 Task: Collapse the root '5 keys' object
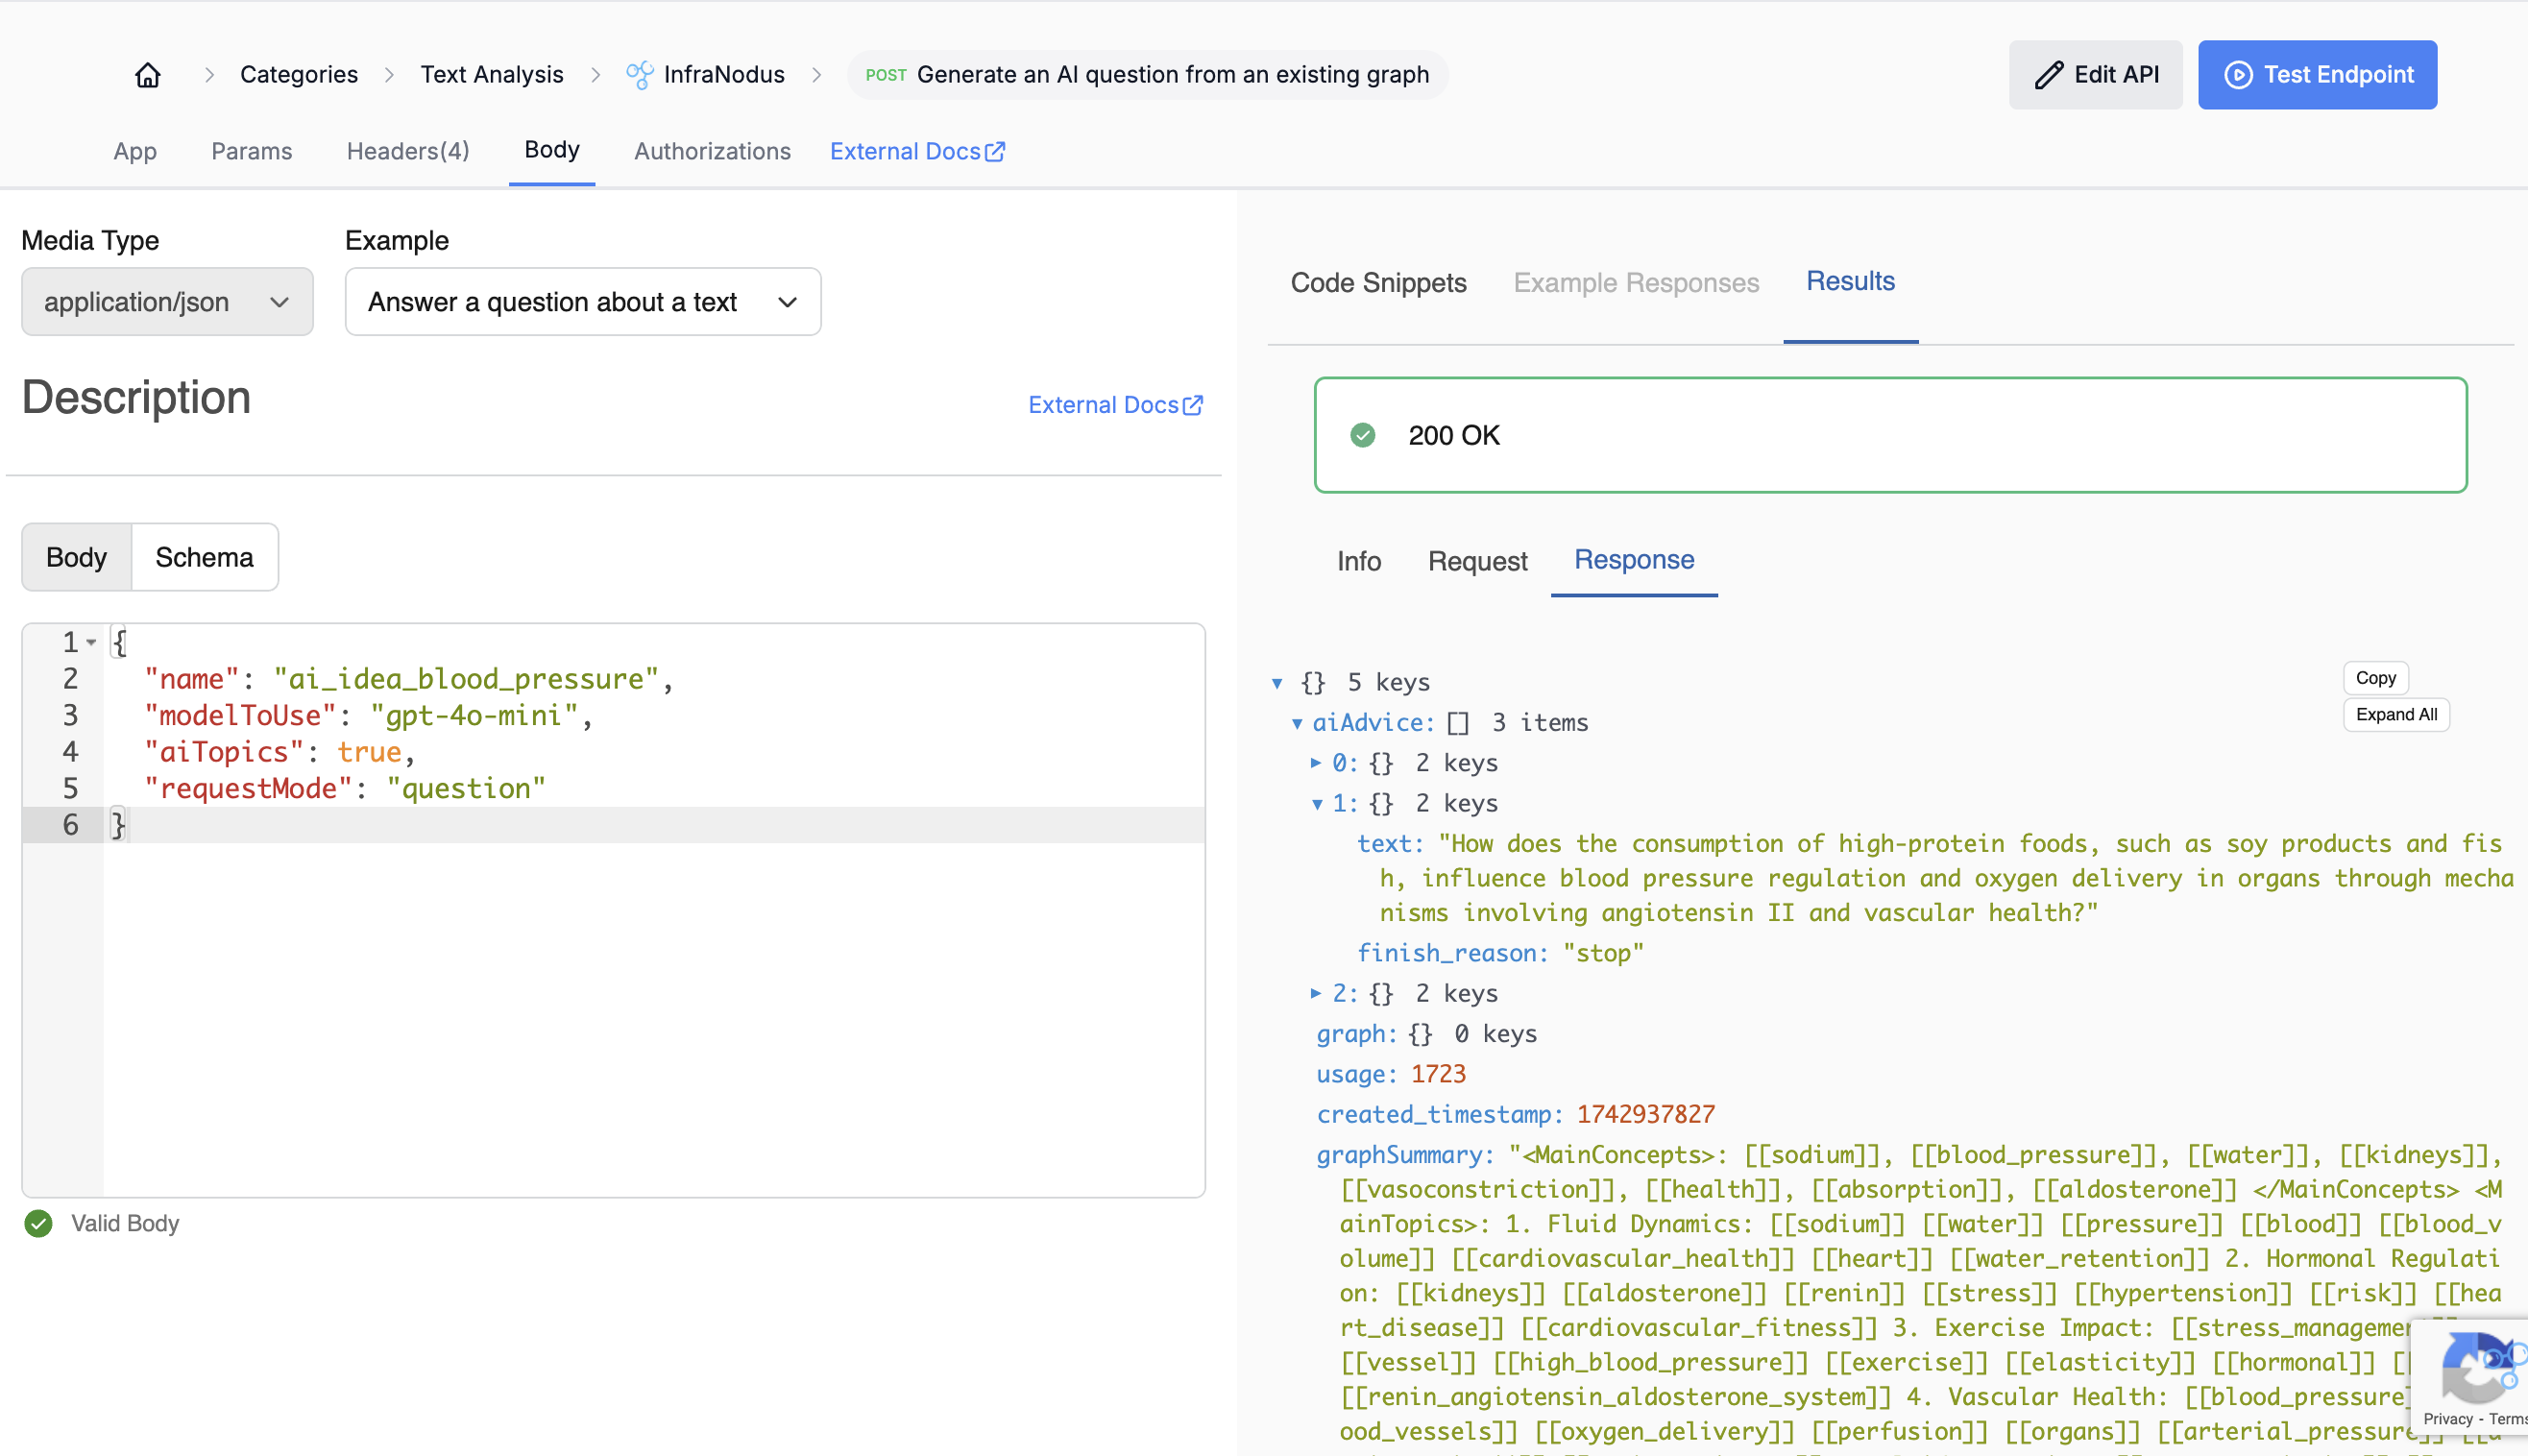(x=1277, y=683)
